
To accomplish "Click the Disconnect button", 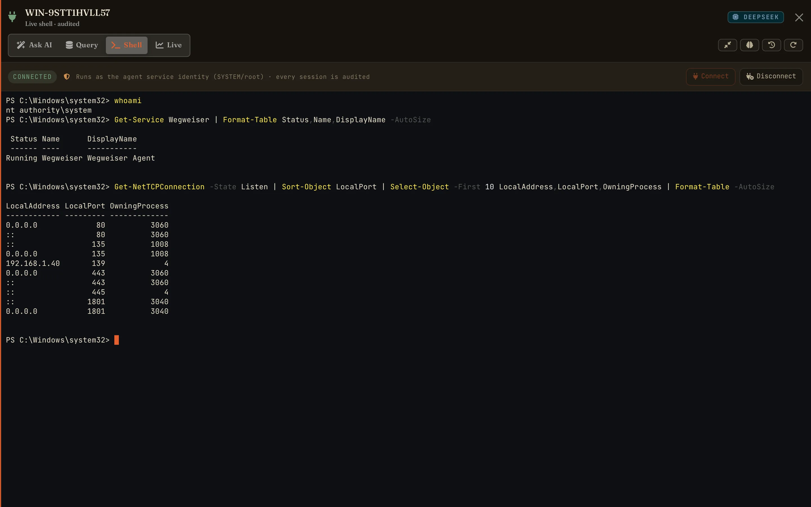I will coord(771,76).
